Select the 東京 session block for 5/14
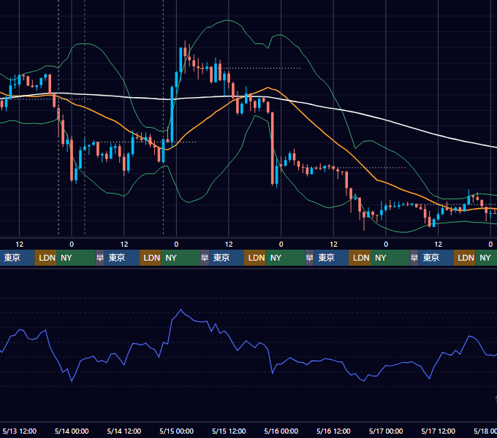This screenshot has width=497, height=438. pyautogui.click(x=122, y=258)
